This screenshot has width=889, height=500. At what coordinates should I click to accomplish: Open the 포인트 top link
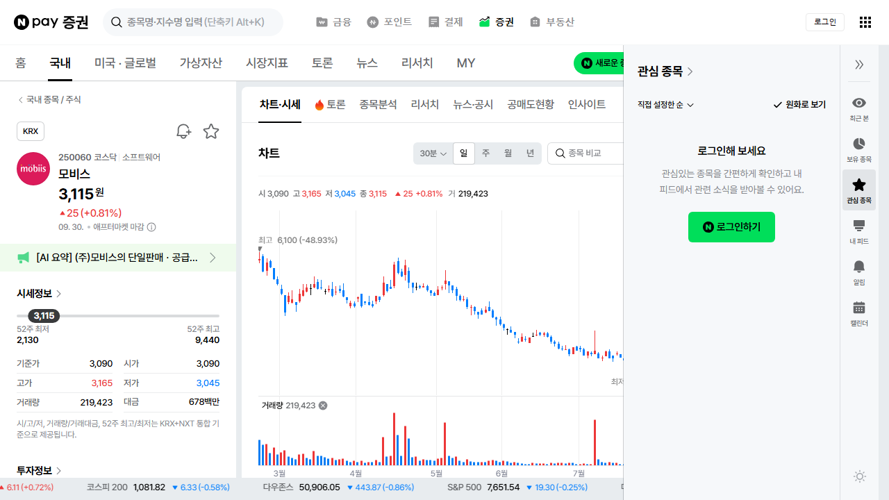click(x=390, y=22)
